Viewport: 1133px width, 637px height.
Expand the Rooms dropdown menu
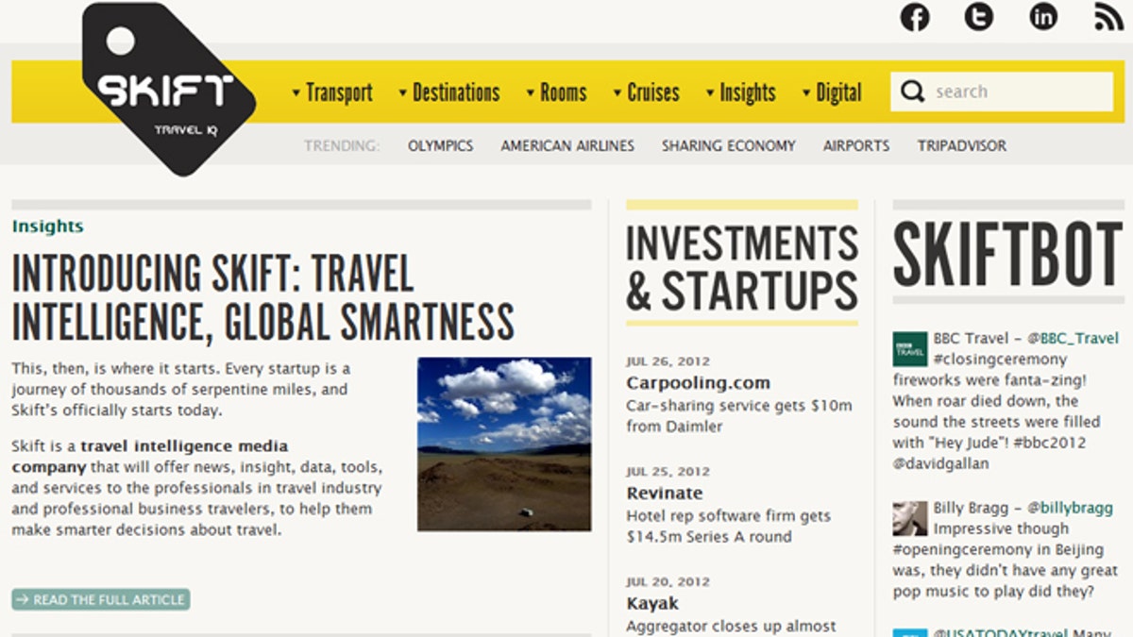(x=557, y=92)
